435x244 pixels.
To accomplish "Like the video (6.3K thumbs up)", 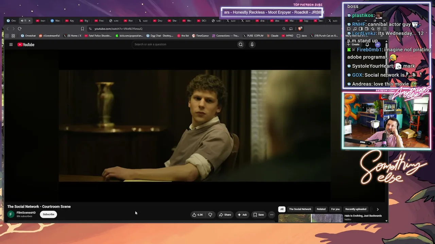I will 198,215.
